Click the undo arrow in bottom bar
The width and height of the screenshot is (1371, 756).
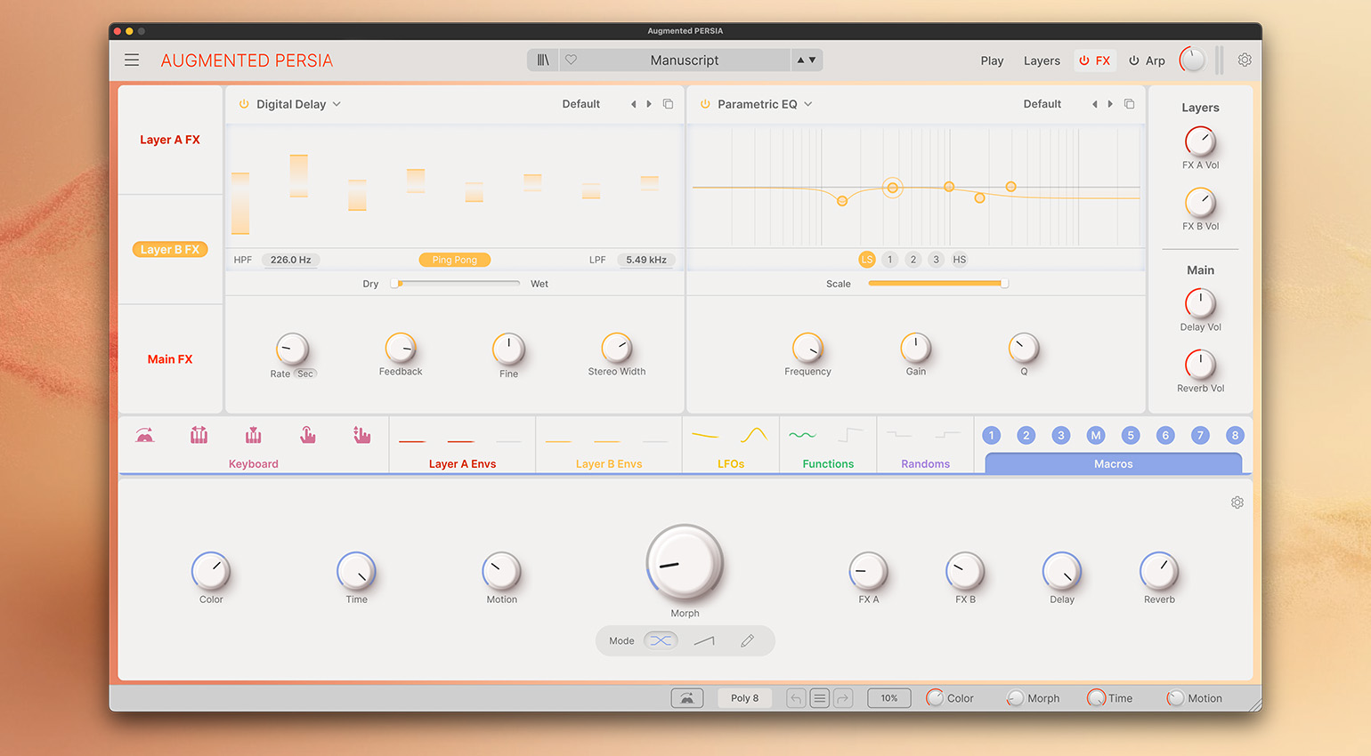[x=797, y=698]
